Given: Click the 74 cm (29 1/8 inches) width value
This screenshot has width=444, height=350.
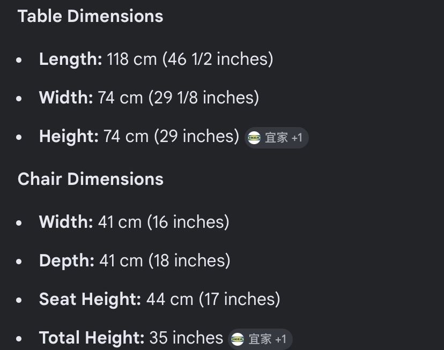Looking at the screenshot, I should click(178, 98).
